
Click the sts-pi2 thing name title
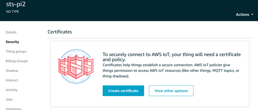pyautogui.click(x=16, y=4)
